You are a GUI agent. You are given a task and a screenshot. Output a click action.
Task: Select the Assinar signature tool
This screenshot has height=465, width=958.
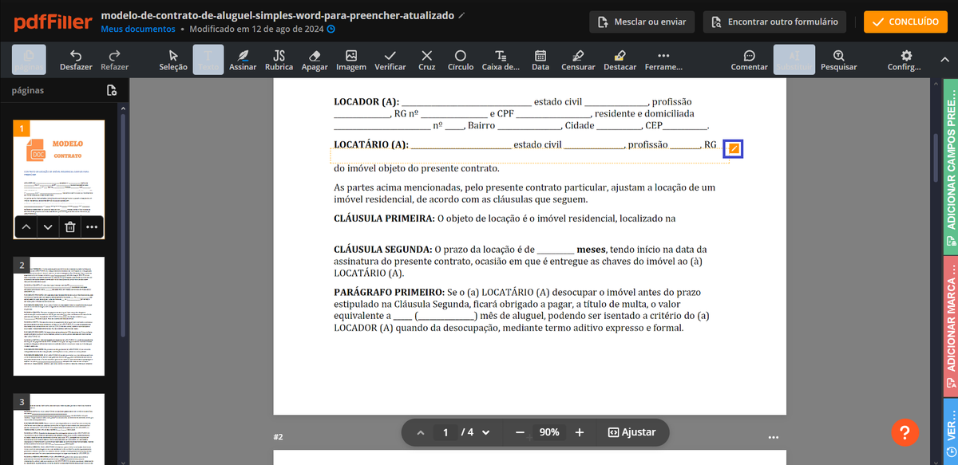[x=243, y=60]
